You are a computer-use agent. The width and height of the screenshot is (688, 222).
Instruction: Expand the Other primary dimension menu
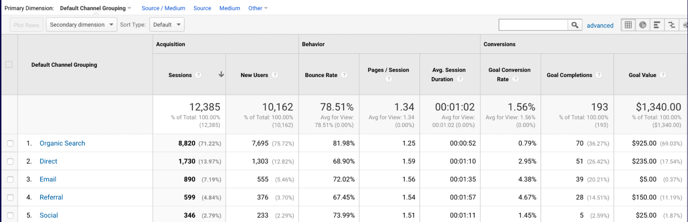pyautogui.click(x=258, y=8)
